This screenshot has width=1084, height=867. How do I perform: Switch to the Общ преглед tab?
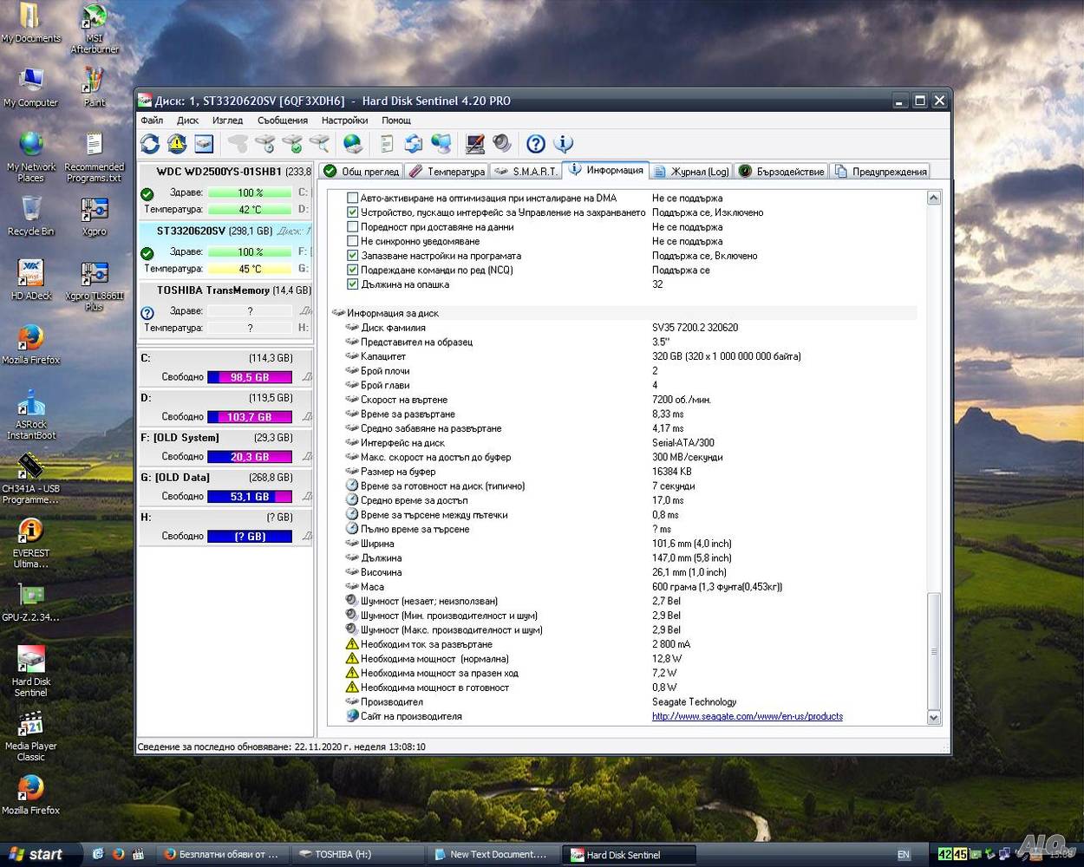(x=361, y=172)
